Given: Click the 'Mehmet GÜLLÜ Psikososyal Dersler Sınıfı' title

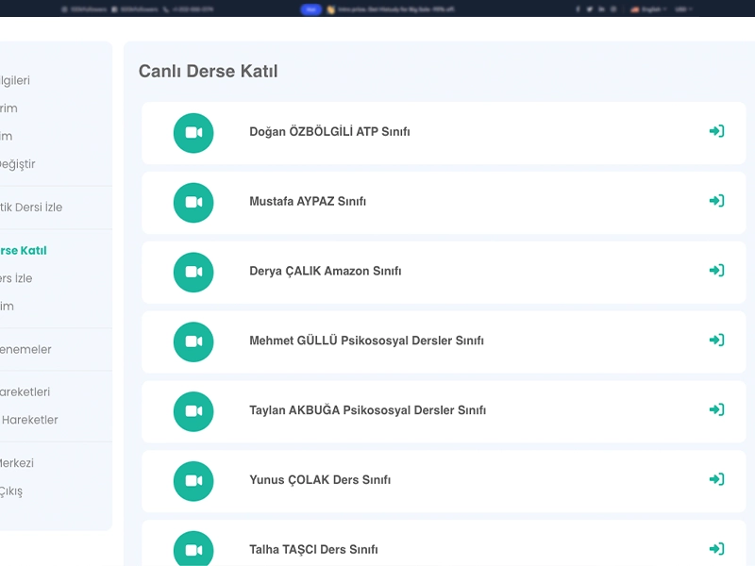Looking at the screenshot, I should click(x=366, y=341).
